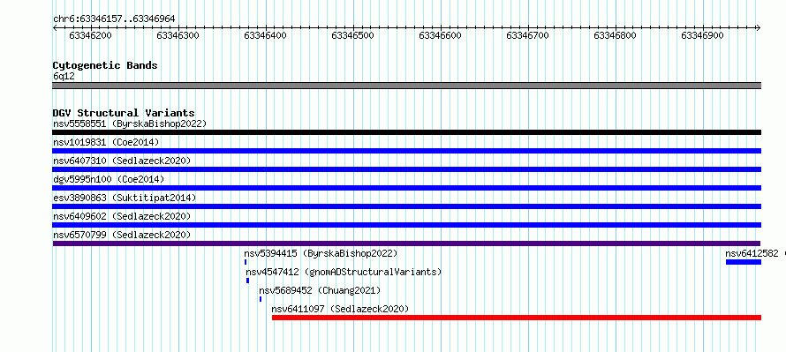This screenshot has width=786, height=352.
Task: Click ruler position 63346200
Action: click(x=91, y=35)
